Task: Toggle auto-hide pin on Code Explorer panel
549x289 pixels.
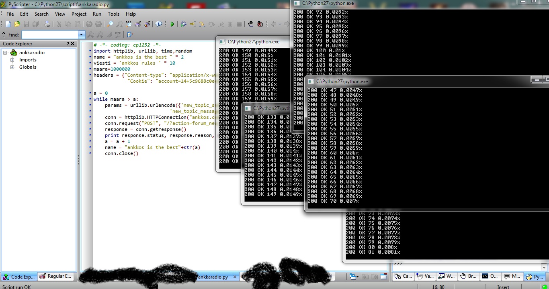Action: [68, 44]
